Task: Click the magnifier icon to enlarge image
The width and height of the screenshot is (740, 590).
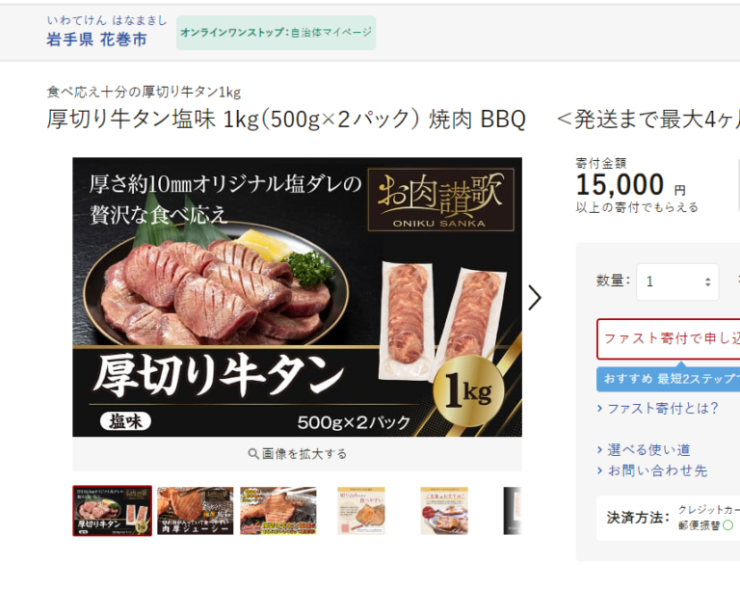Action: coord(253,454)
